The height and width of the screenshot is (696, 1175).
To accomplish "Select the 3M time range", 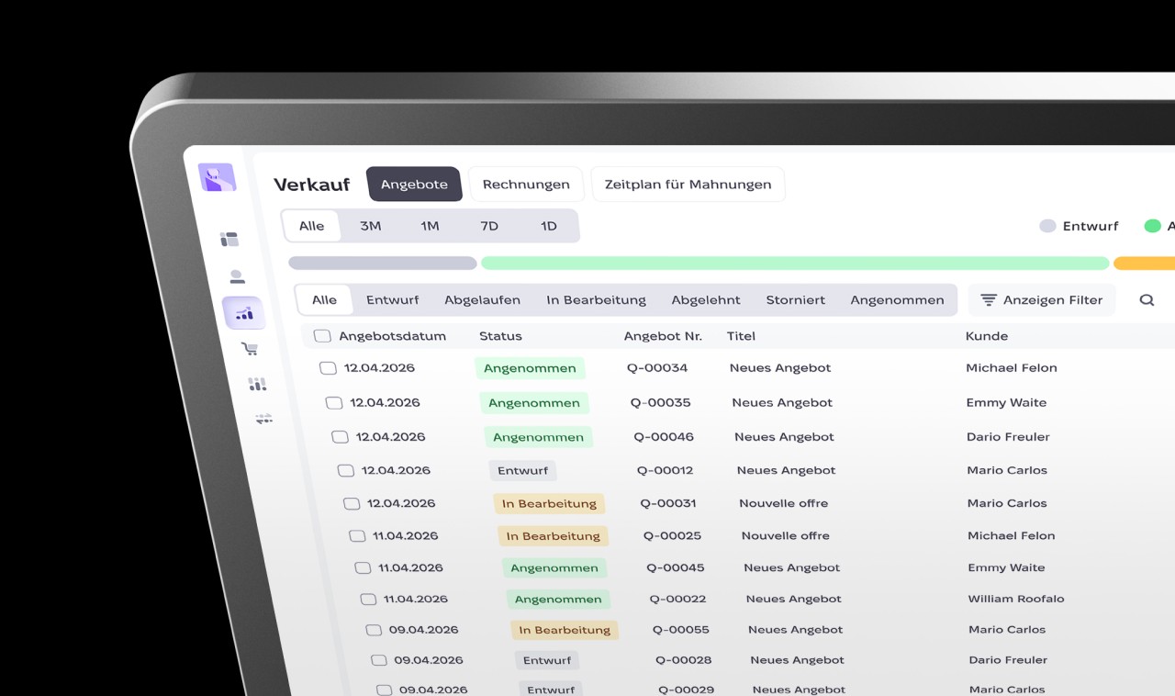I will point(371,226).
